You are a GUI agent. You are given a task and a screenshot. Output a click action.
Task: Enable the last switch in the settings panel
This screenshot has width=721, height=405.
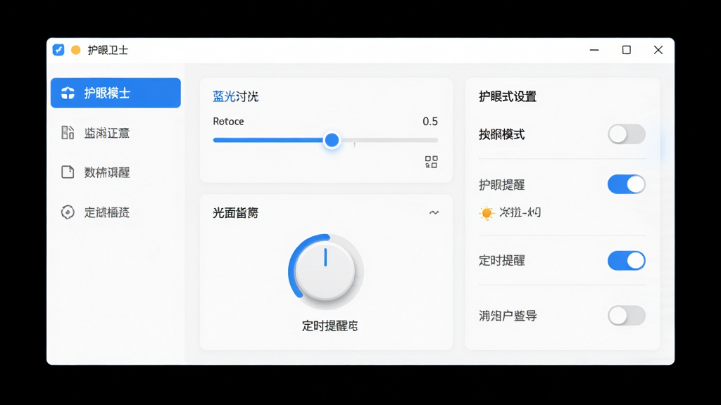[626, 316]
